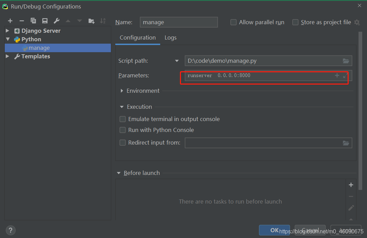Image resolution: width=367 pixels, height=238 pixels.
Task: Toggle Store as project file checkbox
Action: point(295,22)
